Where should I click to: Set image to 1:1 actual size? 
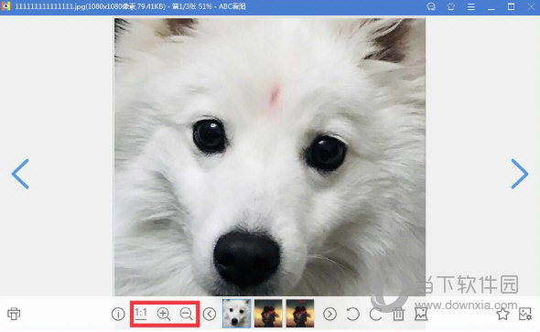(141, 314)
